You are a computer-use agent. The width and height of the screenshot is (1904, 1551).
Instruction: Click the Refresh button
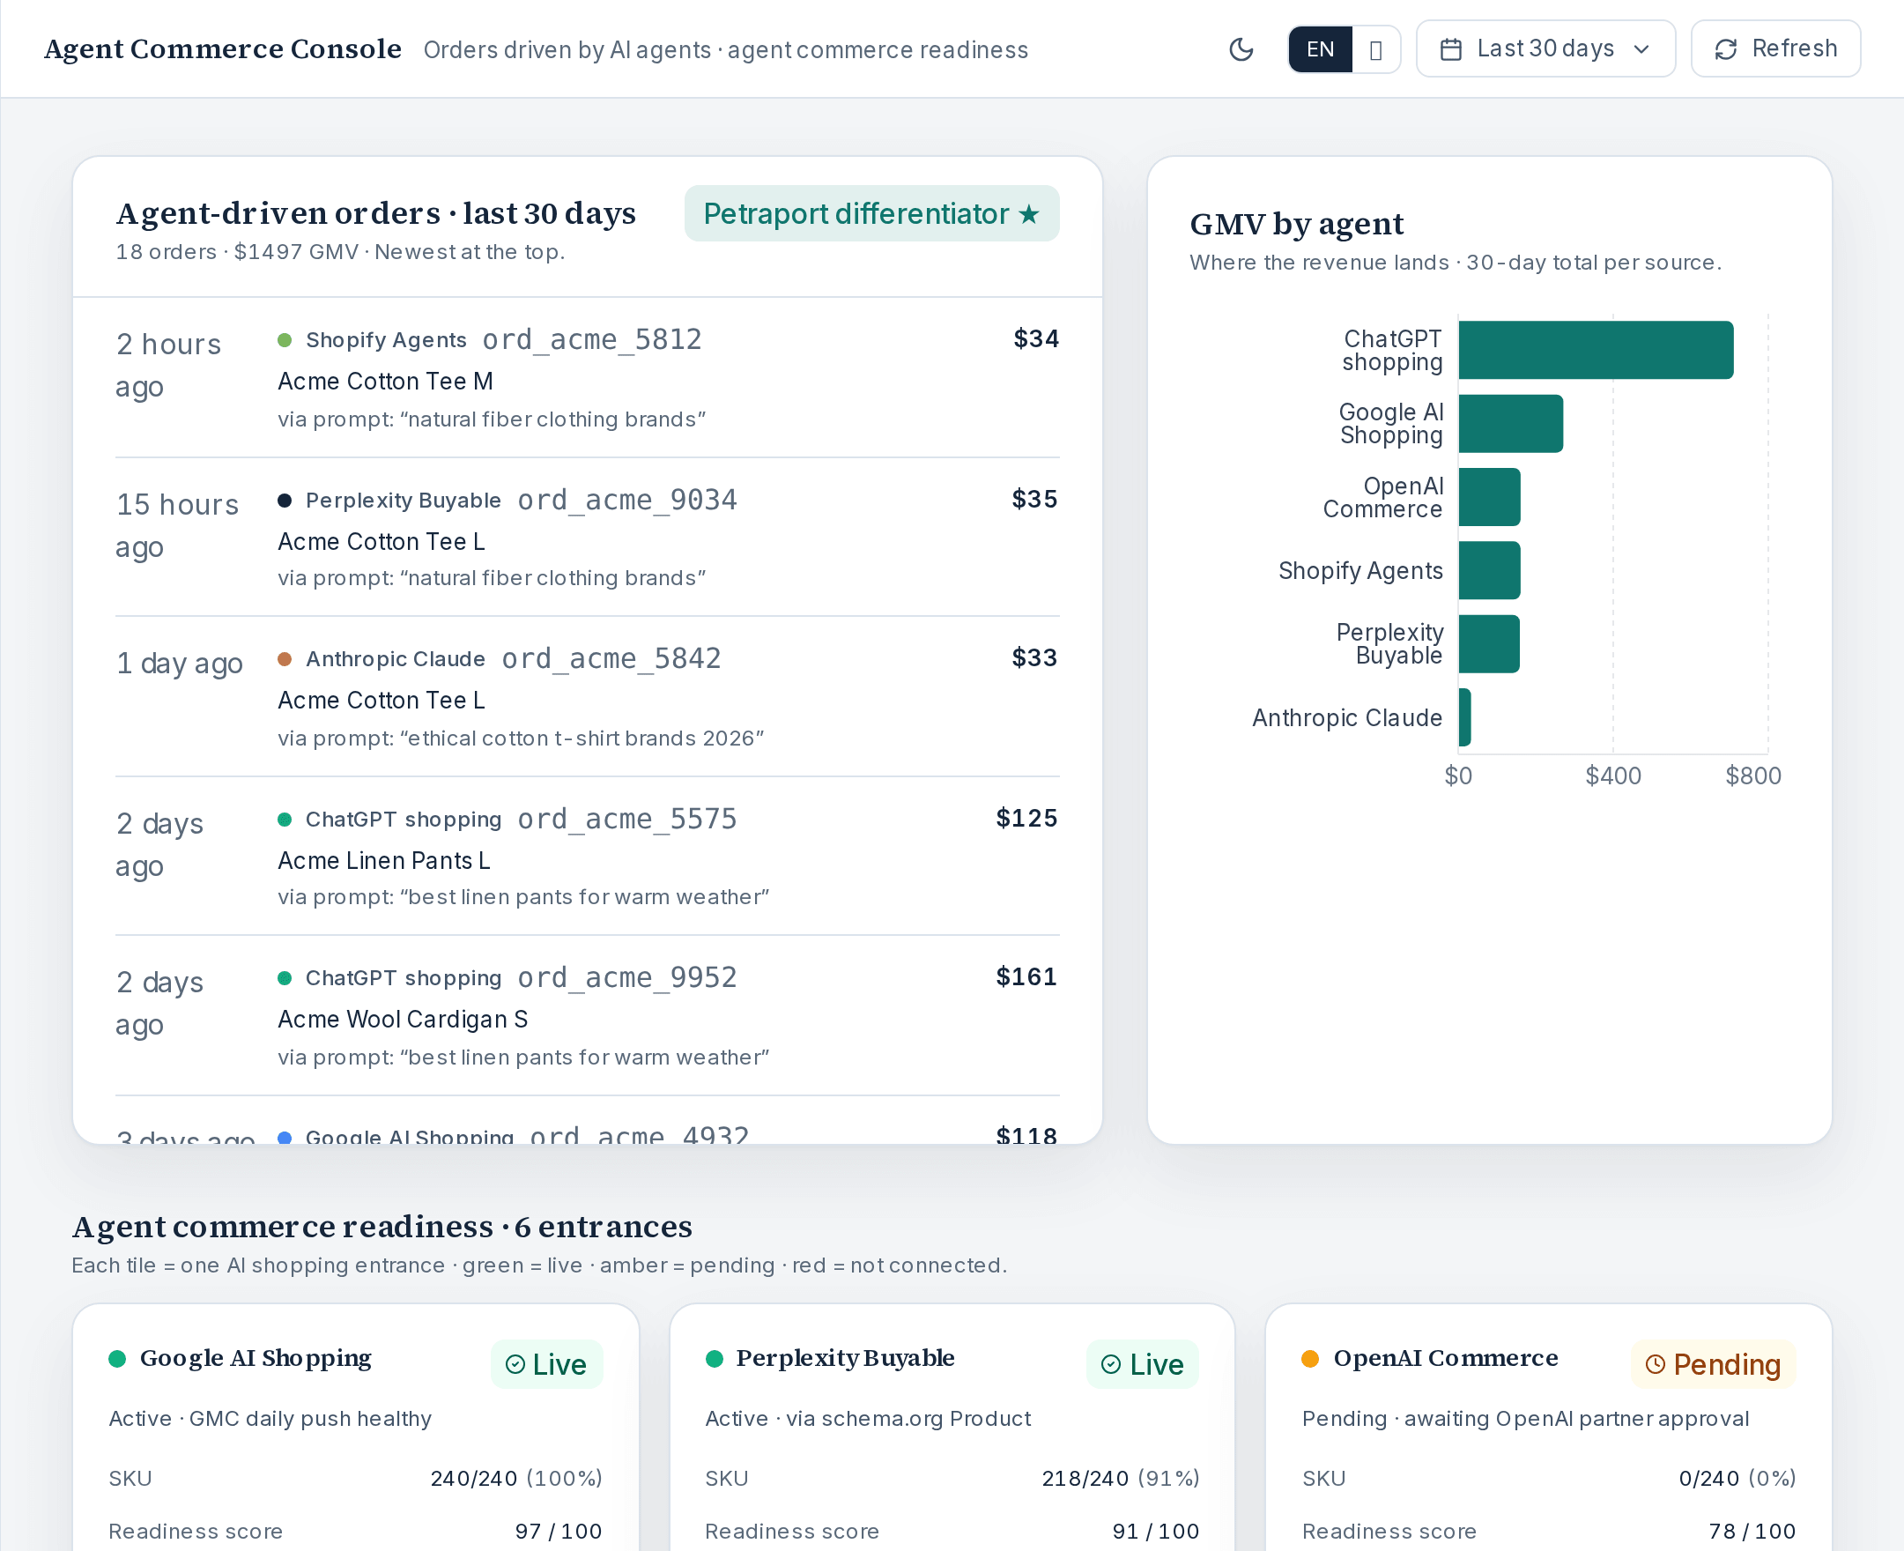[x=1775, y=49]
